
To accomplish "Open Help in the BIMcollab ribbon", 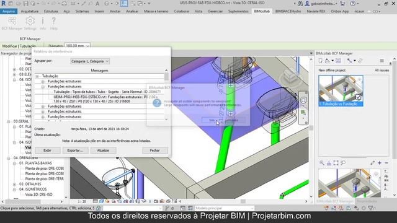I will pos(54,24).
